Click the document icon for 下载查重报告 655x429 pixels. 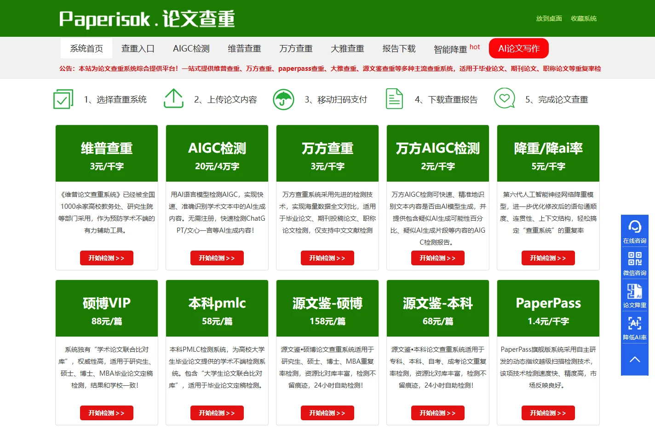pyautogui.click(x=394, y=99)
